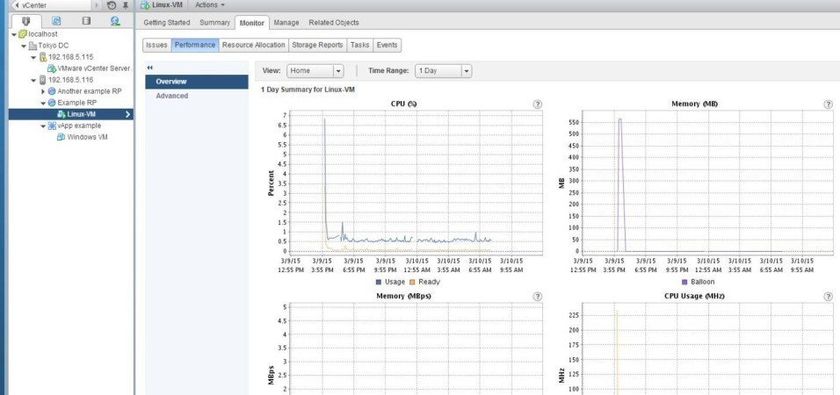Open the Events sub-tab
The height and width of the screenshot is (395, 840).
pos(387,45)
